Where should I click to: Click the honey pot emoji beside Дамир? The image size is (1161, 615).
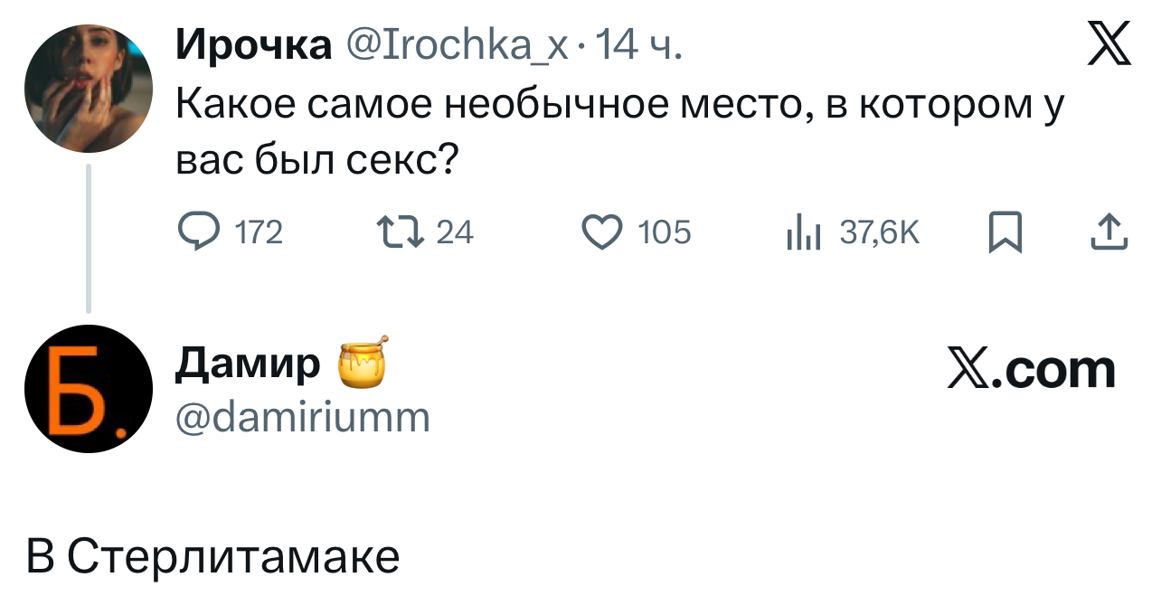(363, 362)
